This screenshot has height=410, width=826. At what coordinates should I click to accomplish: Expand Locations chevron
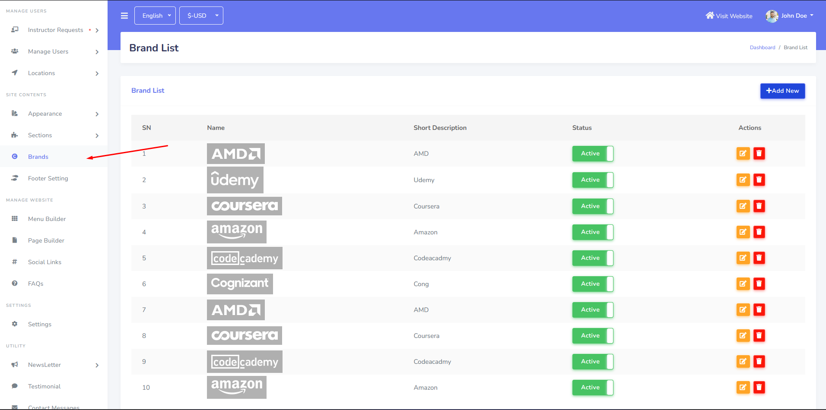(97, 73)
